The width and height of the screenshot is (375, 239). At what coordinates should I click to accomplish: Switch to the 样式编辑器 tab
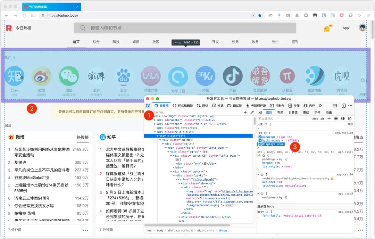(x=183, y=106)
